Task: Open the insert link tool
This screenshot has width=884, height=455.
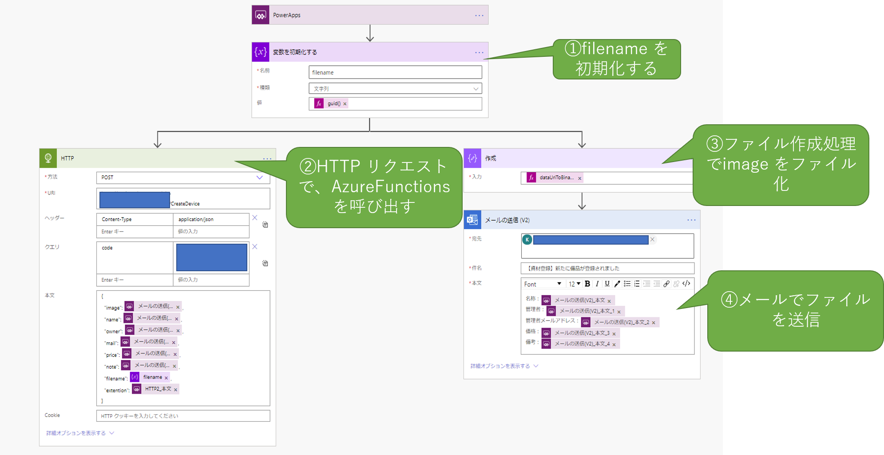Action: (666, 284)
